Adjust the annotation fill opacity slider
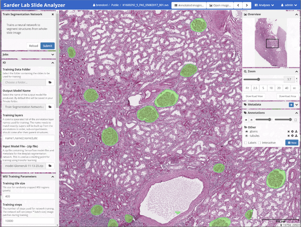 point(283,120)
